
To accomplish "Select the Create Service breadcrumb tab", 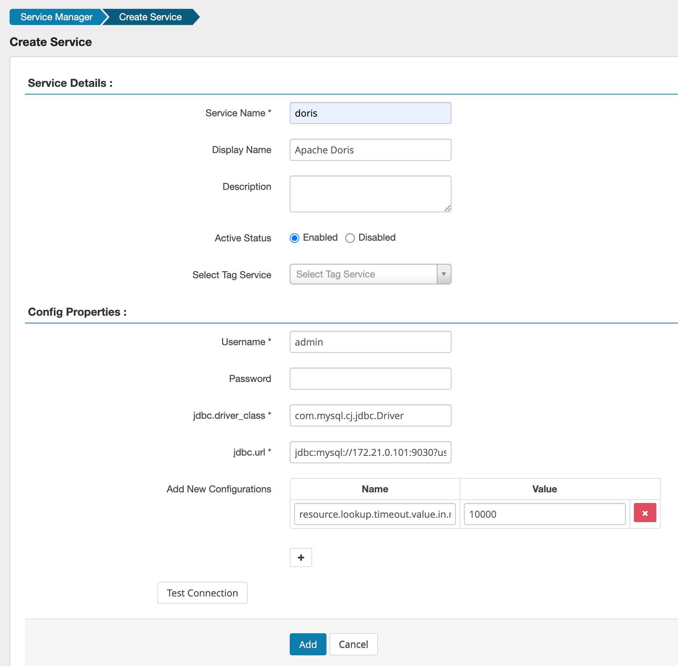I will [150, 17].
